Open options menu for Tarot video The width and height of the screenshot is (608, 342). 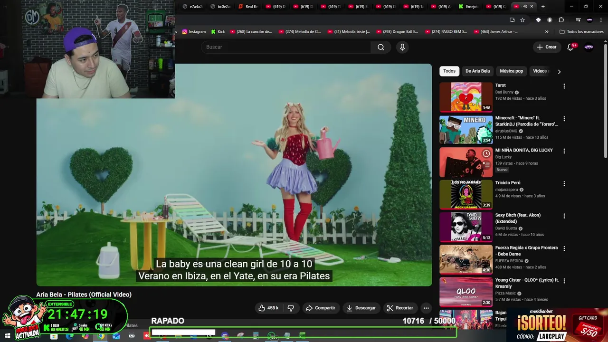pos(564,86)
